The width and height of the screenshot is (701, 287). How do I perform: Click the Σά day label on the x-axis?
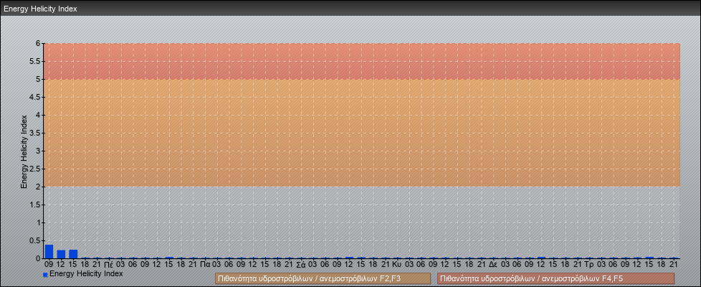pos(301,265)
